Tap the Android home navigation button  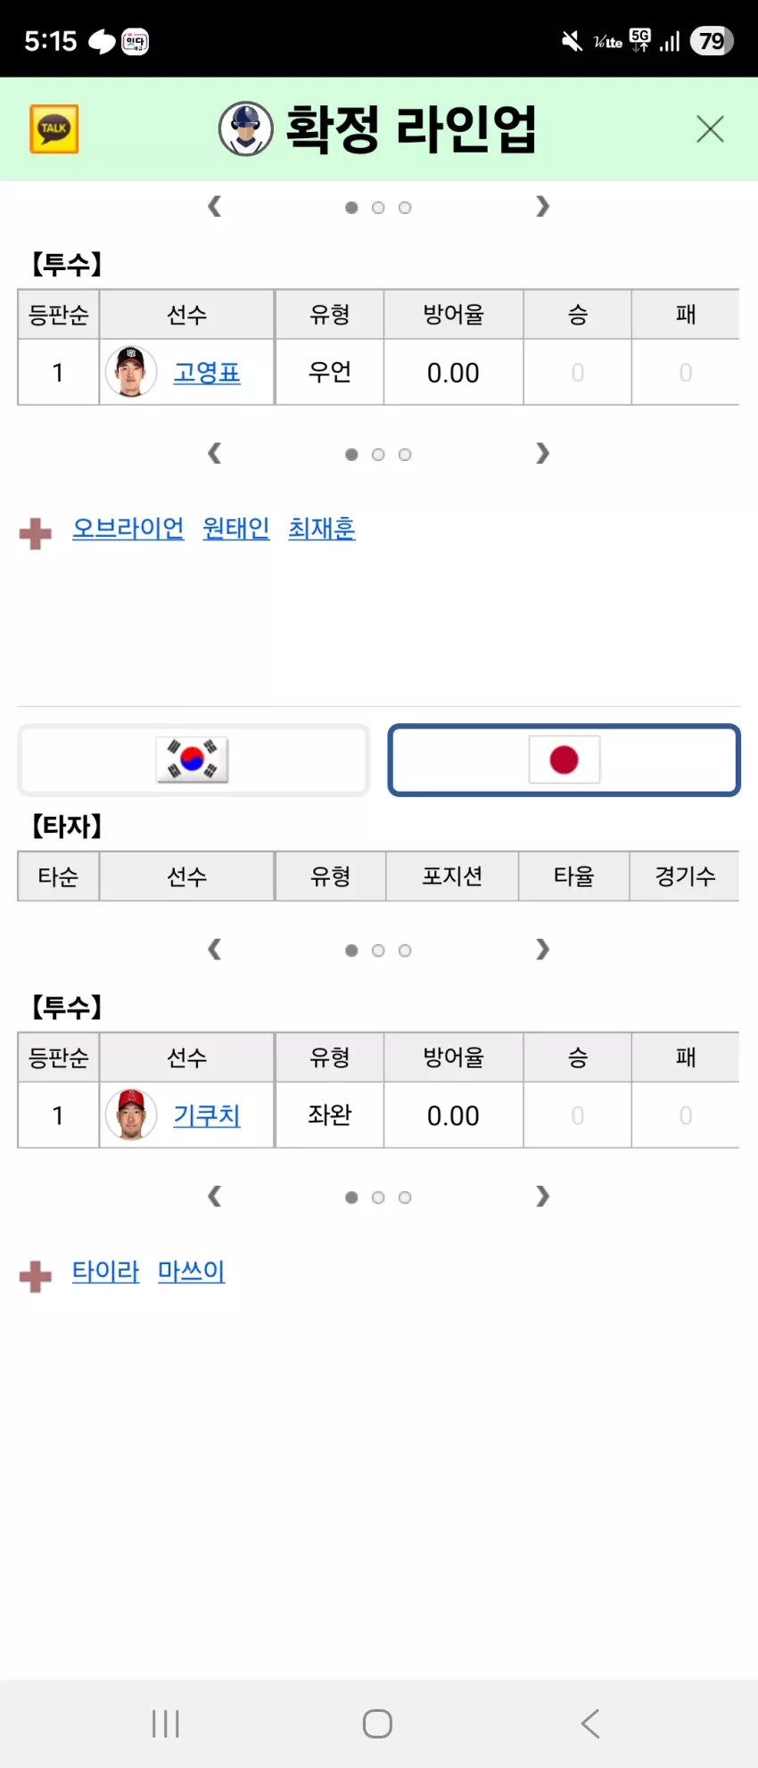(x=377, y=1723)
